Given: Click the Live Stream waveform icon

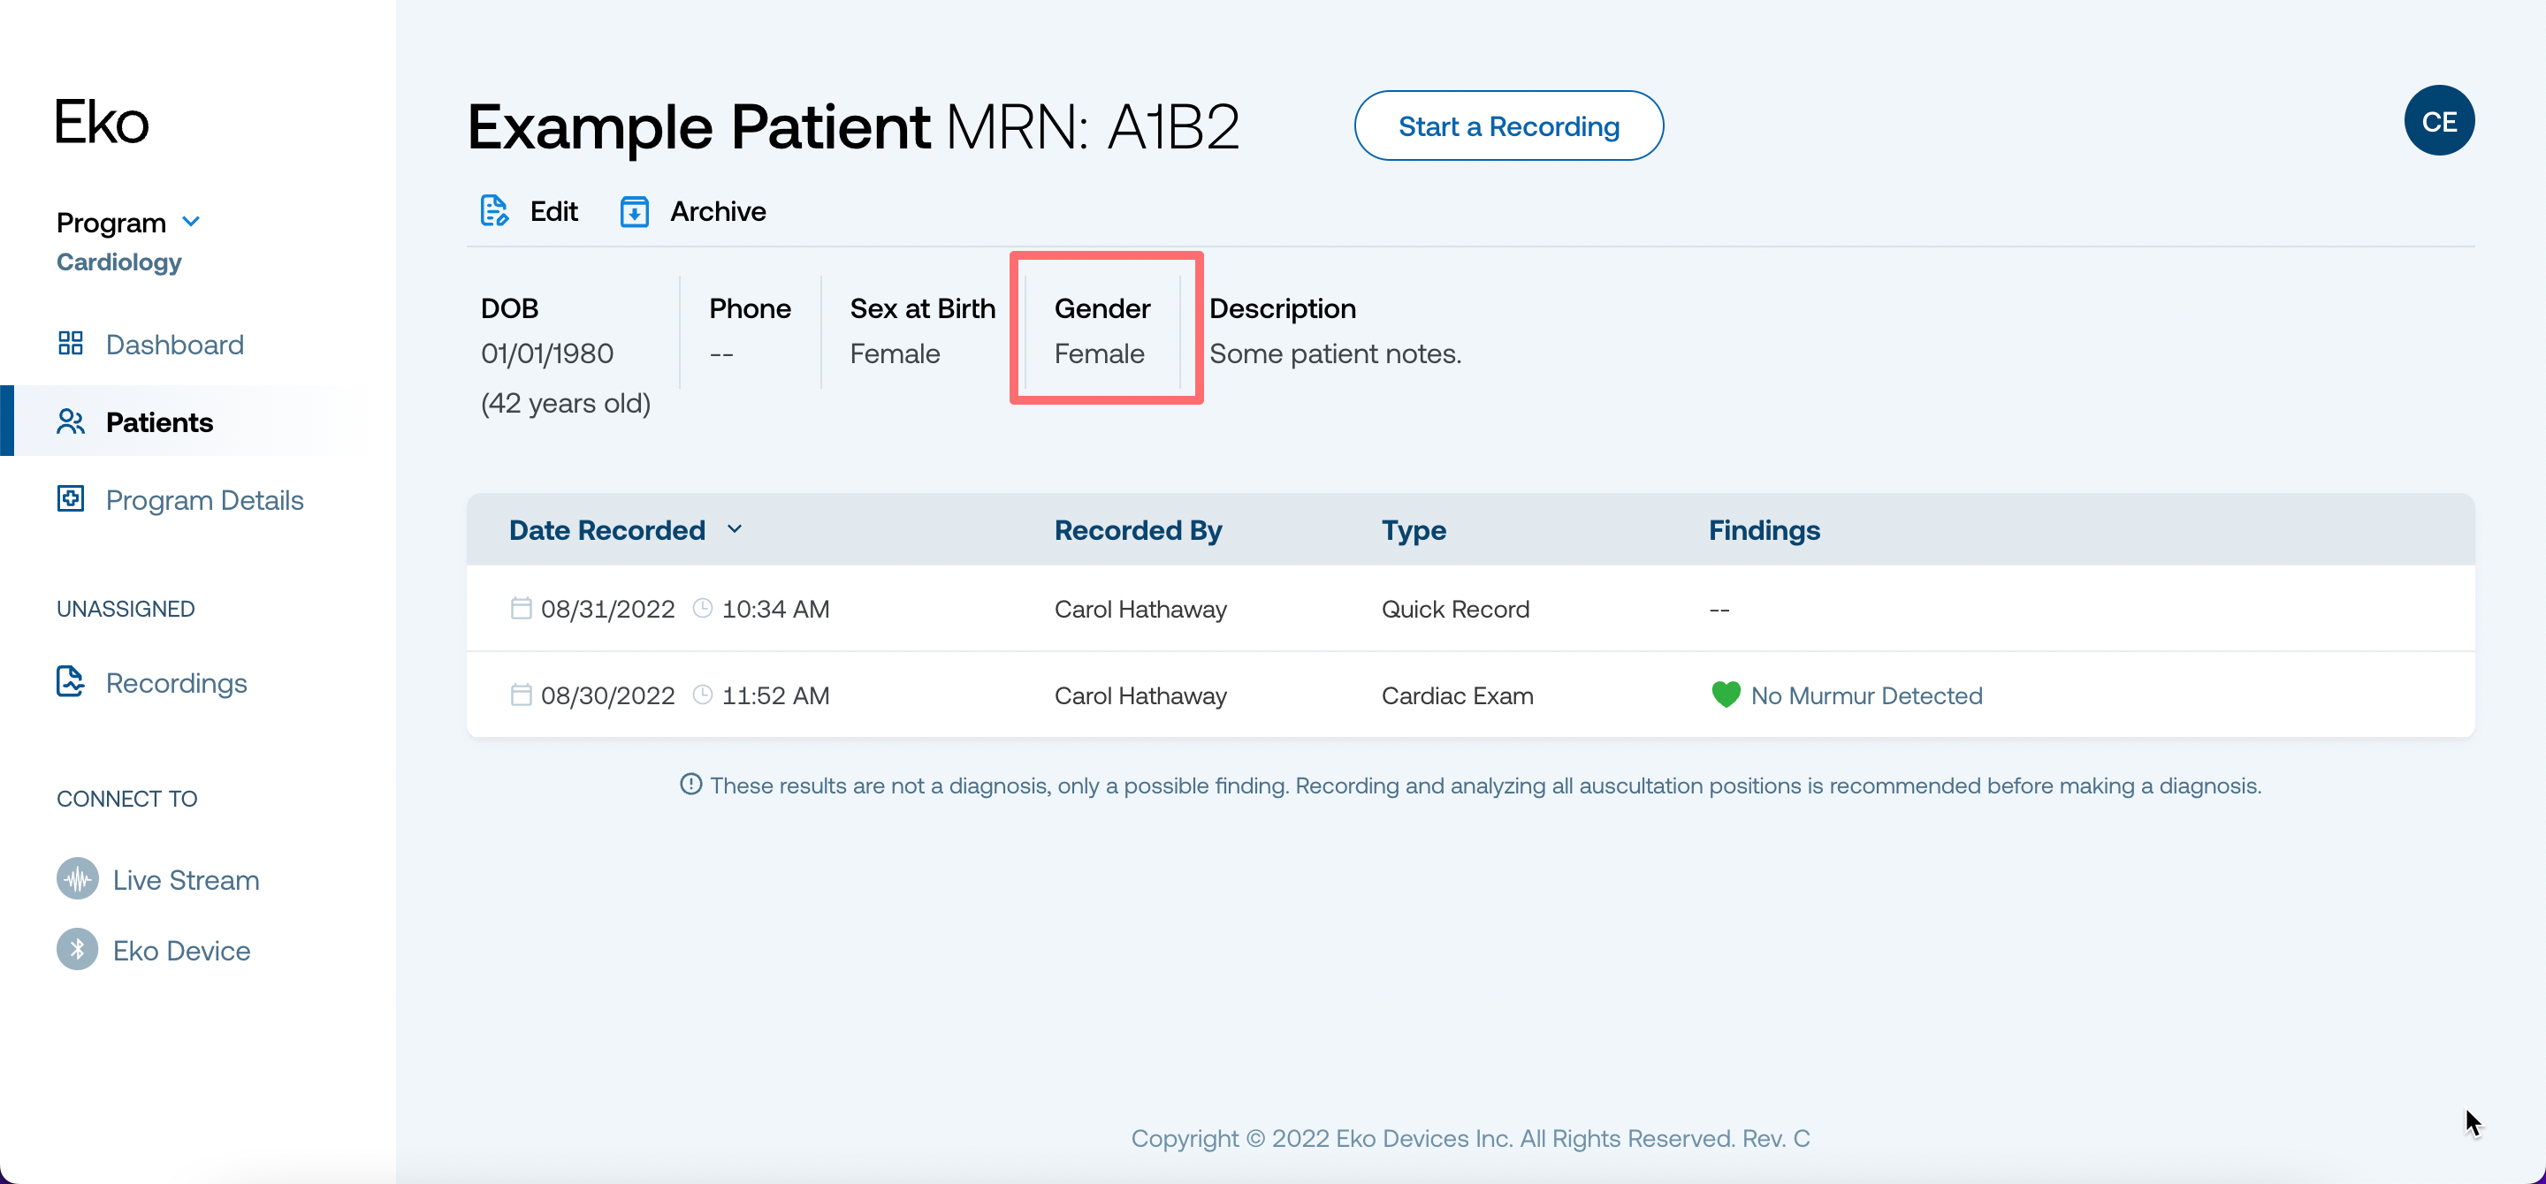Looking at the screenshot, I should pos(77,879).
